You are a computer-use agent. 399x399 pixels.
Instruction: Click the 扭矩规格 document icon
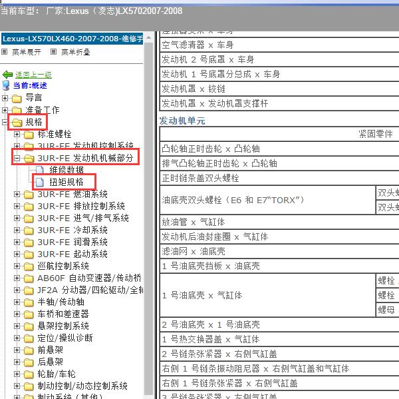point(40,182)
